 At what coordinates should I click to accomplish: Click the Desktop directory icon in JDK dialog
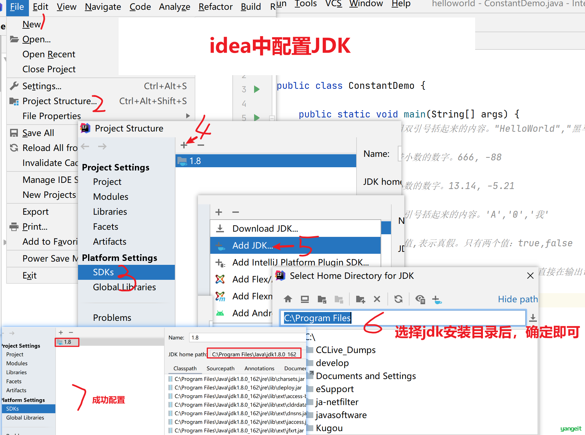[305, 299]
